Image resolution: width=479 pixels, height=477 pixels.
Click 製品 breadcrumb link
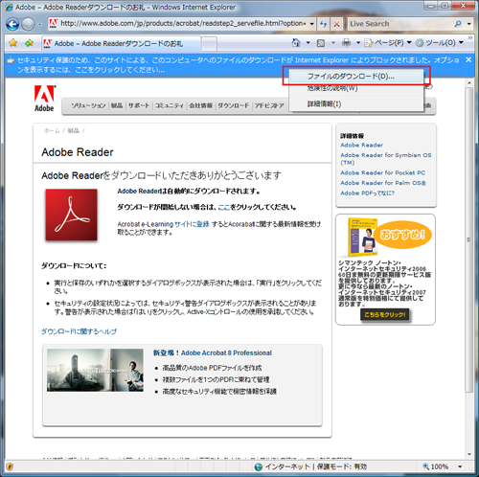coord(73,130)
